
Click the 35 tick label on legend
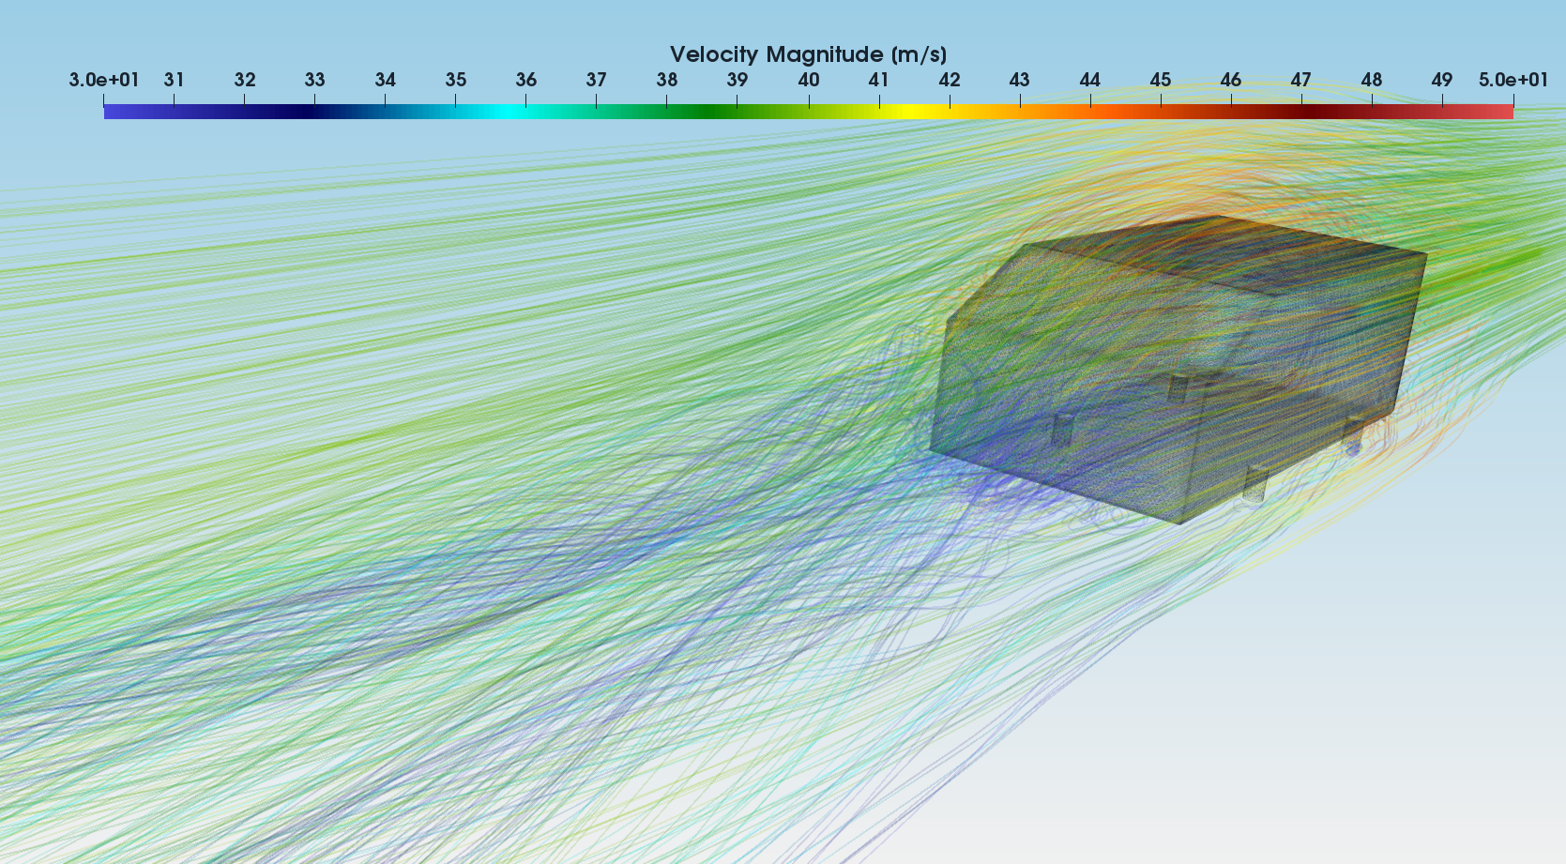tap(456, 81)
